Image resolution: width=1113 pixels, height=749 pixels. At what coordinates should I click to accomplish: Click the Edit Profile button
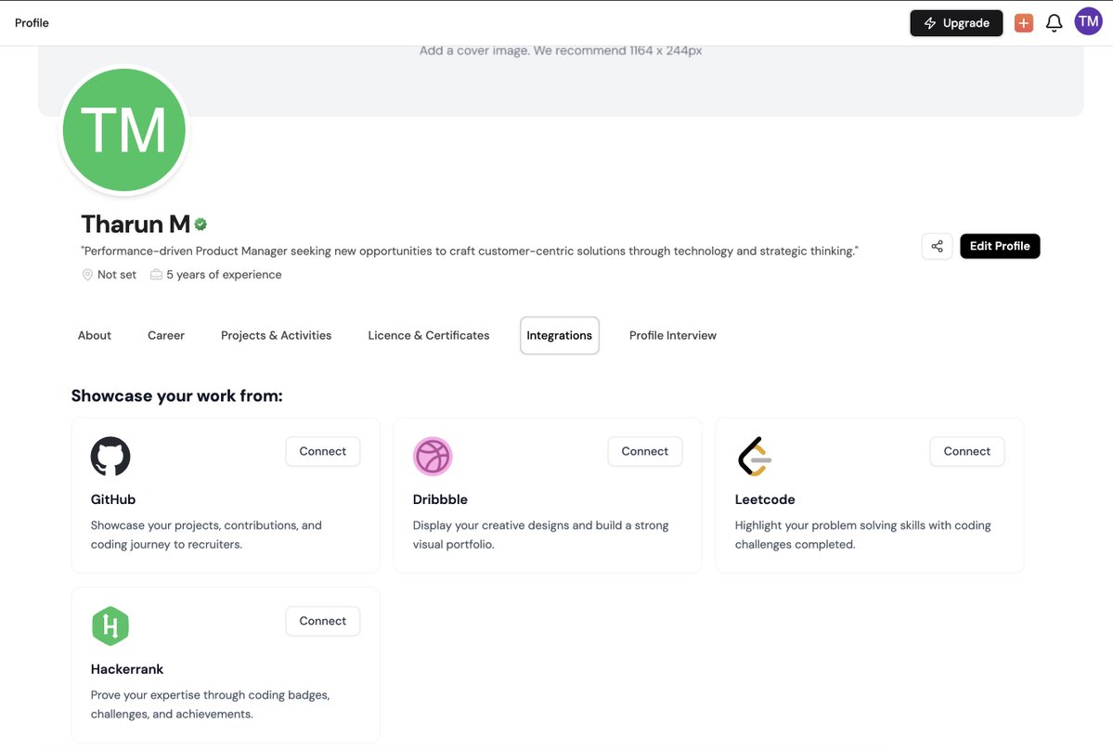point(1000,245)
